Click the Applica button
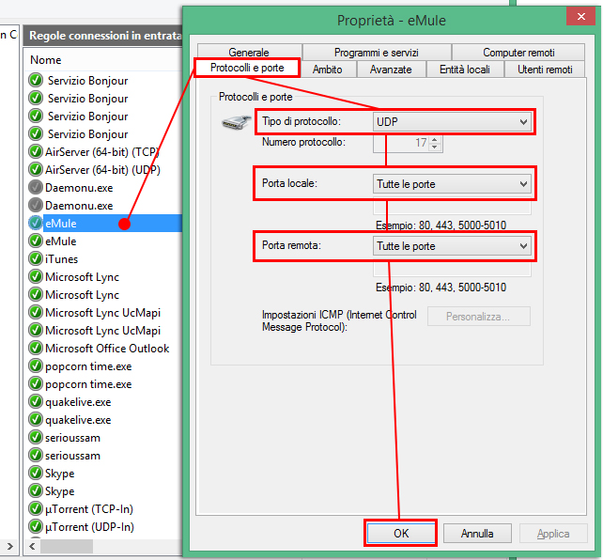 click(553, 533)
